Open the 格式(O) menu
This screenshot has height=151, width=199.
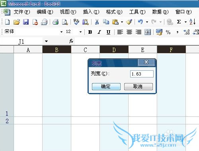pyautogui.click(x=114, y=12)
